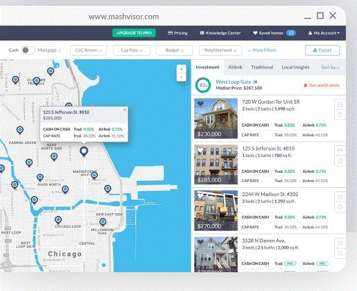Click Get search alerts
The width and height of the screenshot is (357, 291).
[x=321, y=85]
